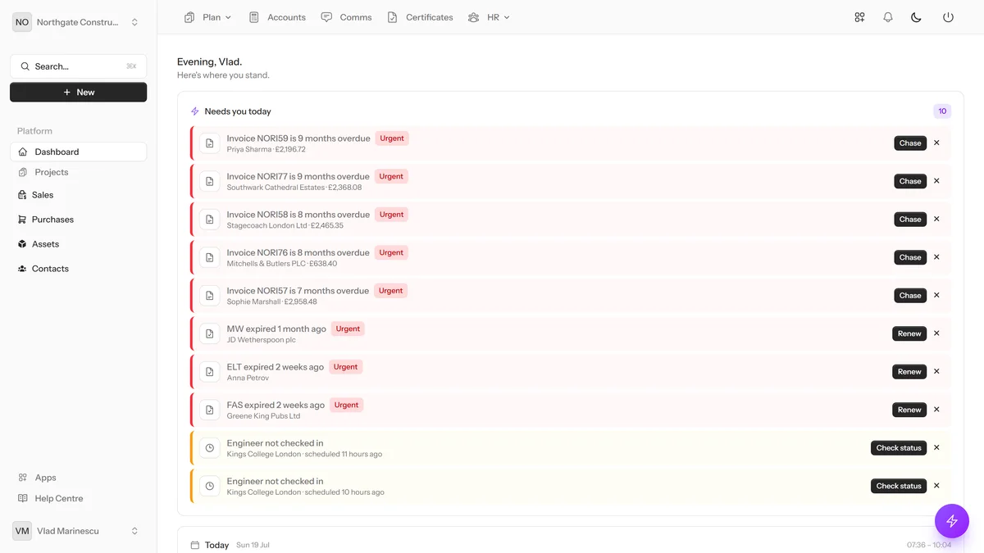
Task: Dismiss the invoice NORI76 alert
Action: pos(936,257)
